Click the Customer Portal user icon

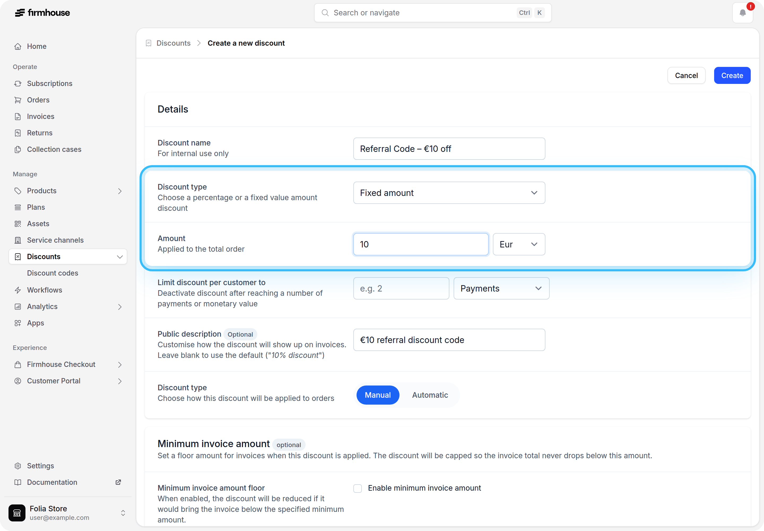[18, 381]
